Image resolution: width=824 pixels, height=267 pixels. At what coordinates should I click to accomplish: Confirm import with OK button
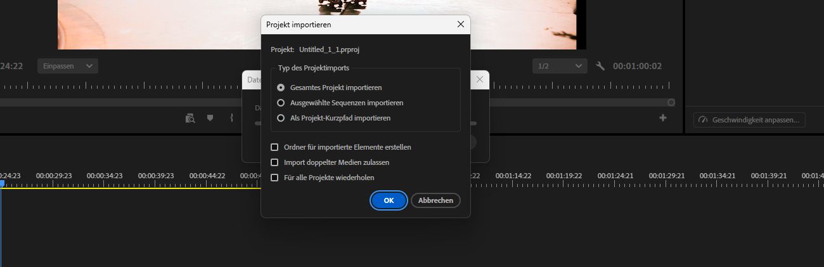[389, 200]
